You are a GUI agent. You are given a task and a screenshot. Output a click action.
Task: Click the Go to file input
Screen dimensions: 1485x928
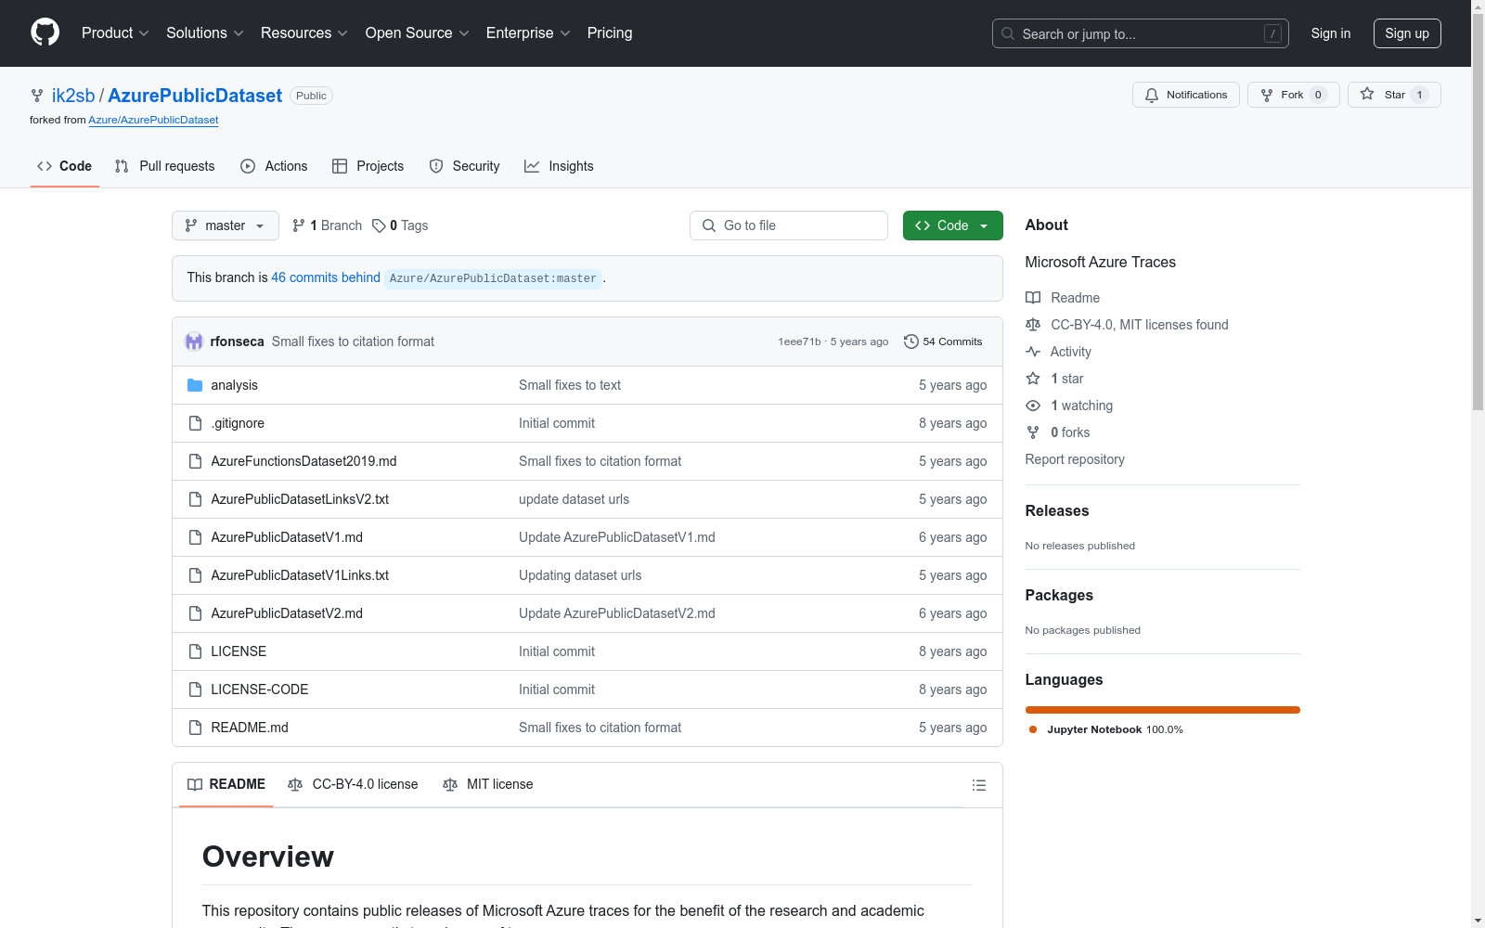[x=789, y=226]
